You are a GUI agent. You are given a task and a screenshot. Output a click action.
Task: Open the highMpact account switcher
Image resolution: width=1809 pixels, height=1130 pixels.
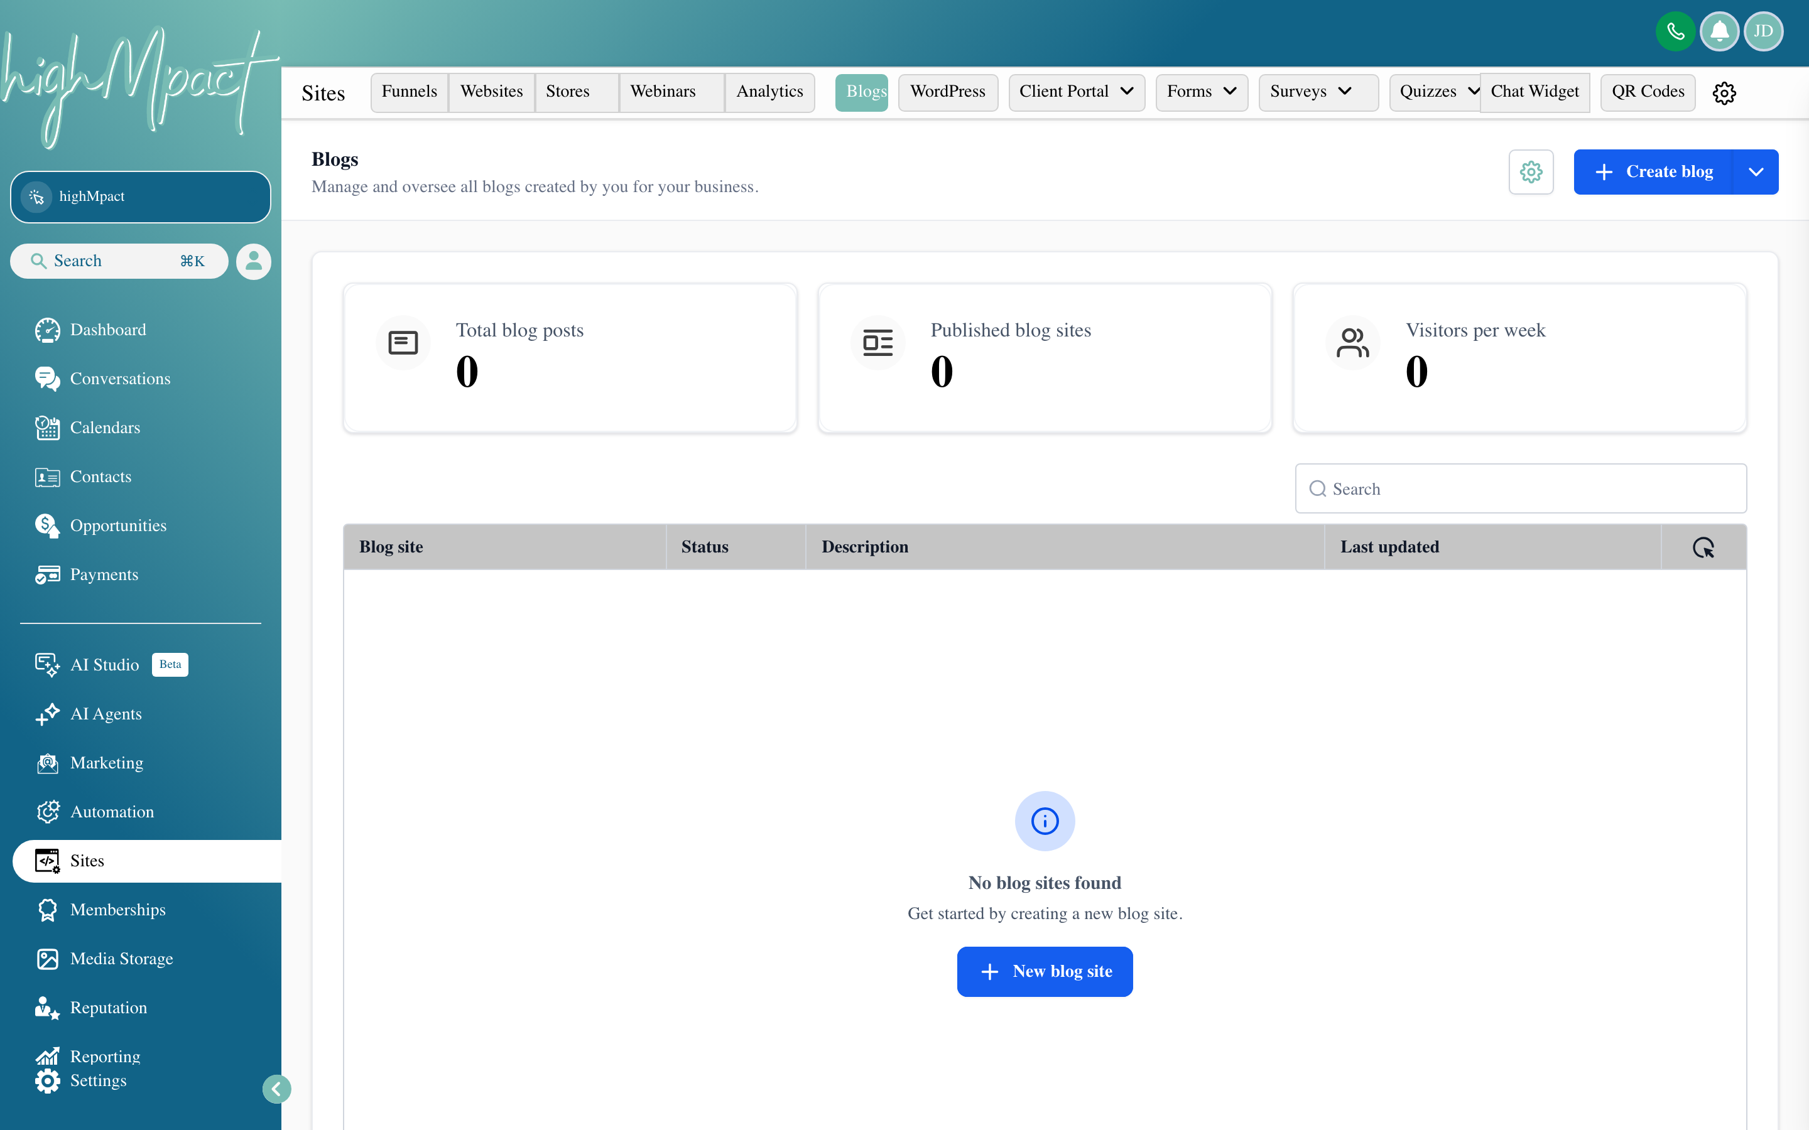click(x=141, y=196)
